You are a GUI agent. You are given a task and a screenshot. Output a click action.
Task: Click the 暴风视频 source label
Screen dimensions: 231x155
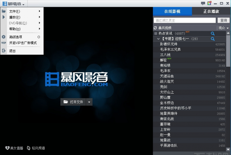point(165,28)
